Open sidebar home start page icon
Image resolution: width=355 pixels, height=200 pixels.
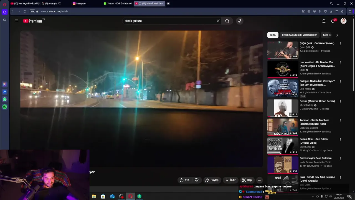[x=4, y=12]
